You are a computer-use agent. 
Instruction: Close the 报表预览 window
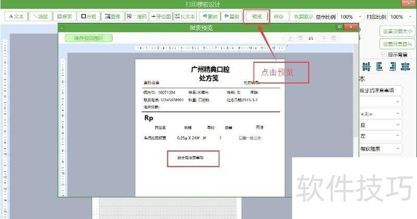[x=351, y=27]
